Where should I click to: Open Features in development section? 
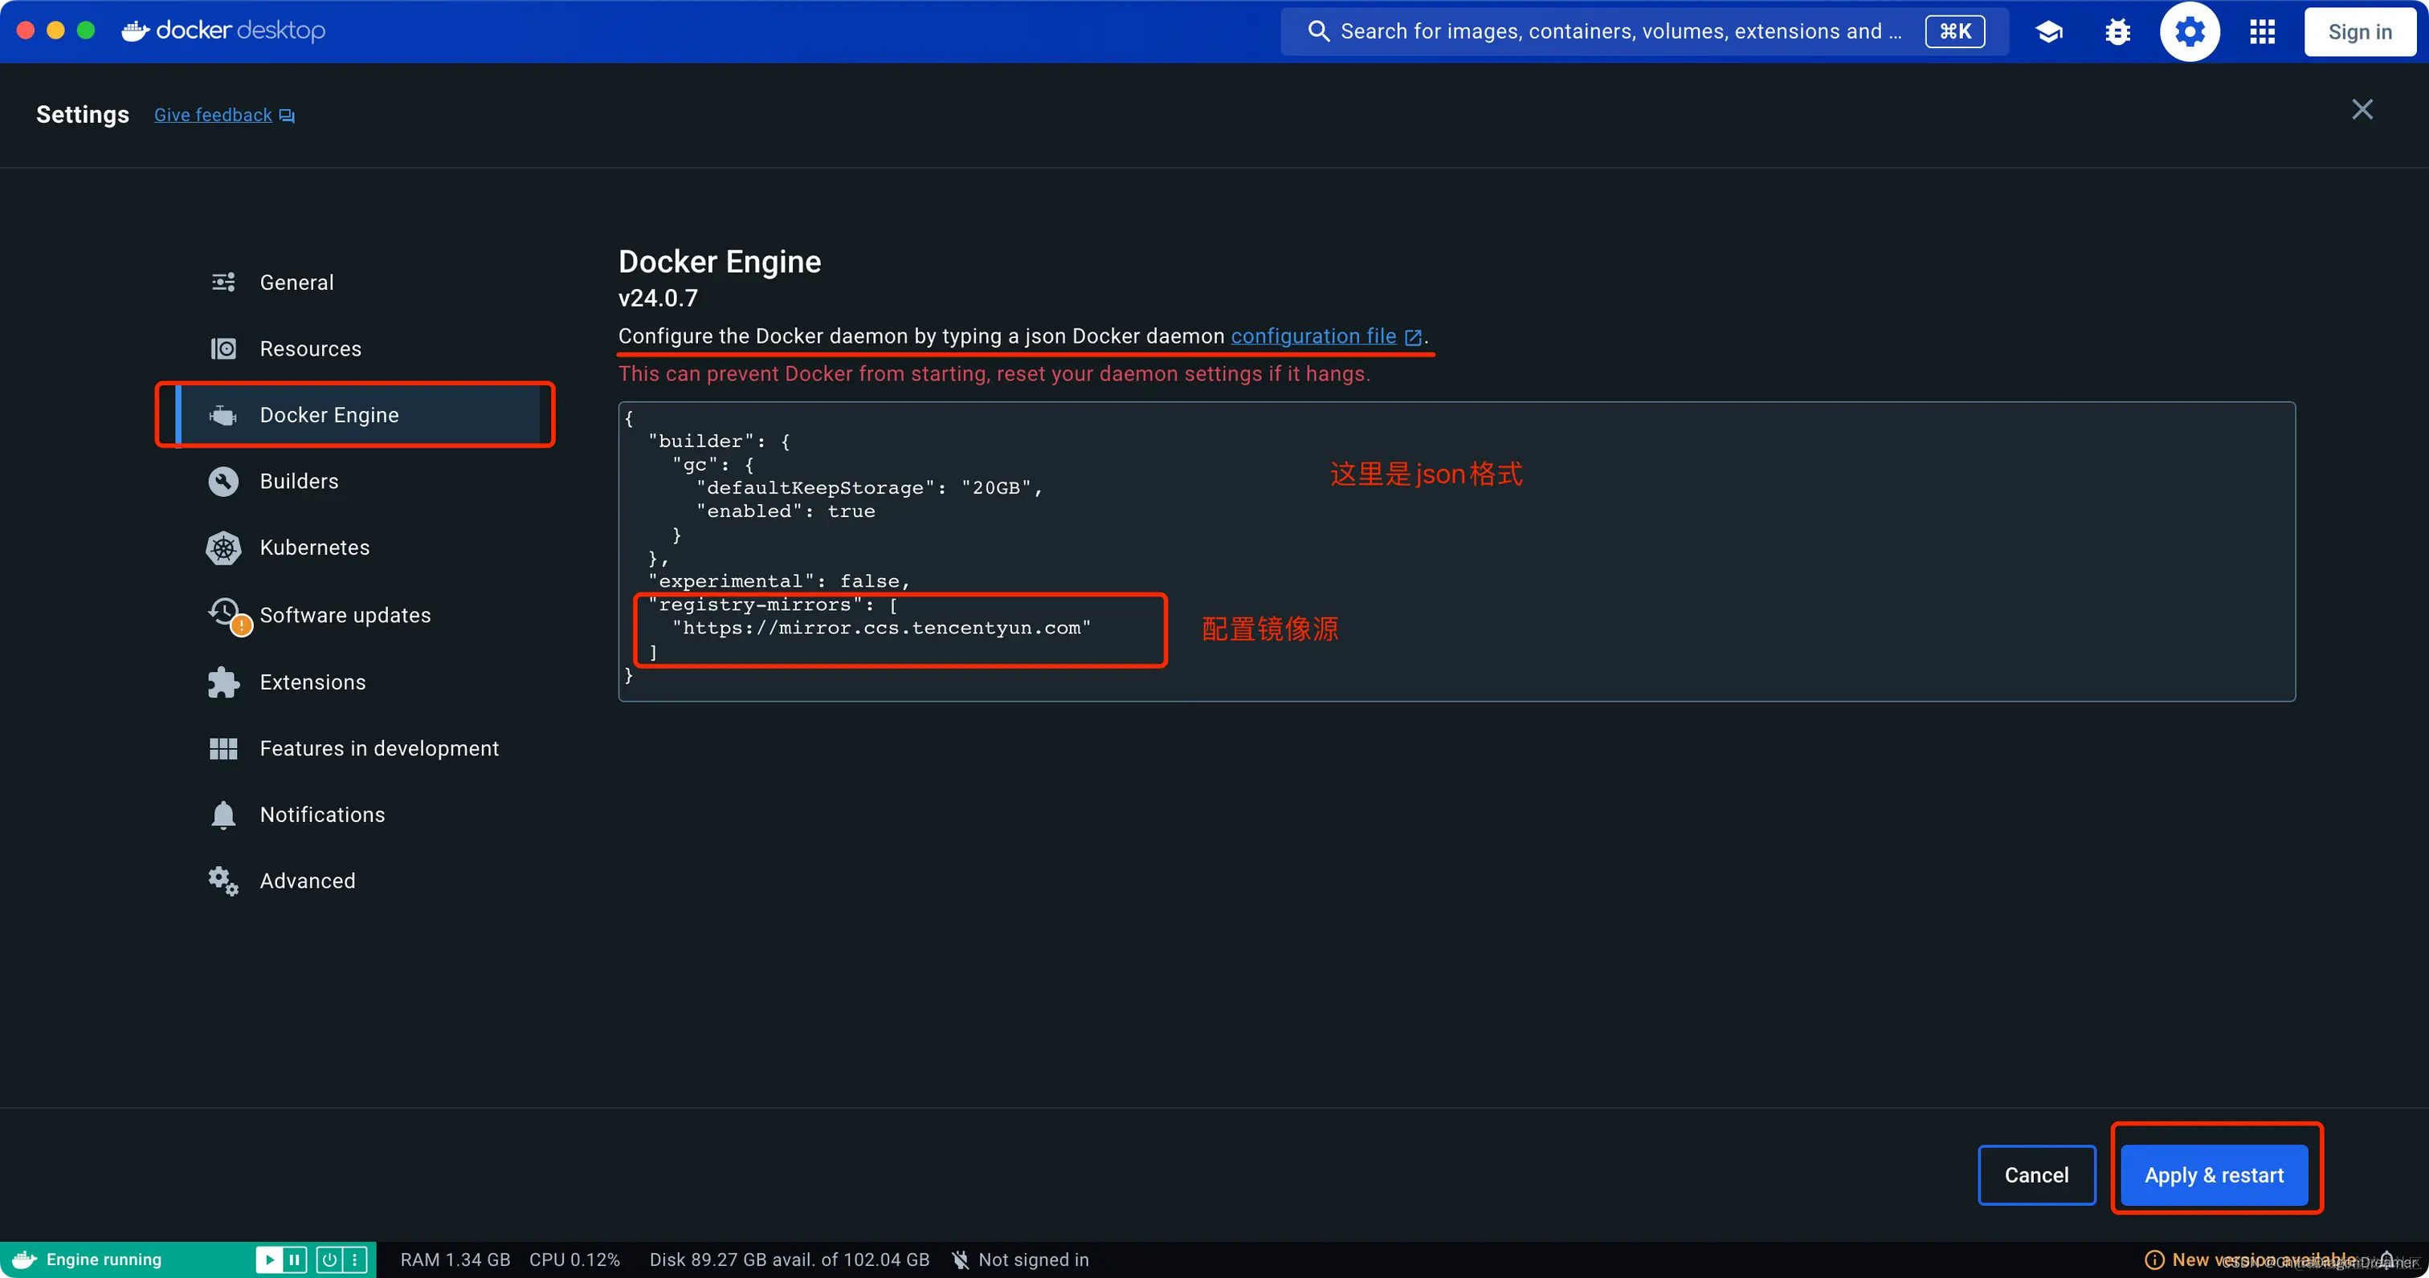[x=379, y=748]
